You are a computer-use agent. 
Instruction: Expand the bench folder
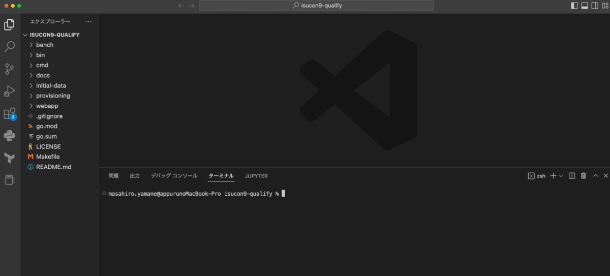point(60,45)
